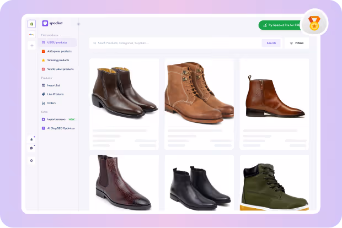Select the burgundy croc Chelsea boot thumbnail
This screenshot has height=228, width=342.
tap(124, 182)
